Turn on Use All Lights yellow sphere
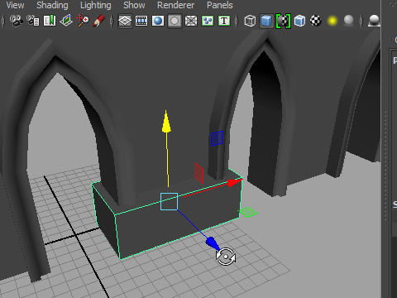The image size is (397, 298). (332, 21)
